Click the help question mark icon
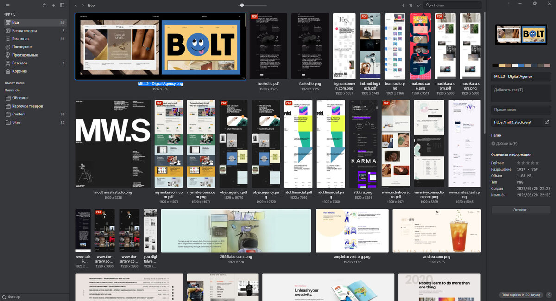Screen dimensions: 556x301 click(549, 295)
